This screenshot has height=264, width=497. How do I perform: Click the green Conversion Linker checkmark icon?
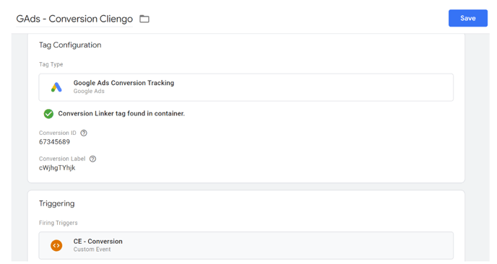click(48, 114)
